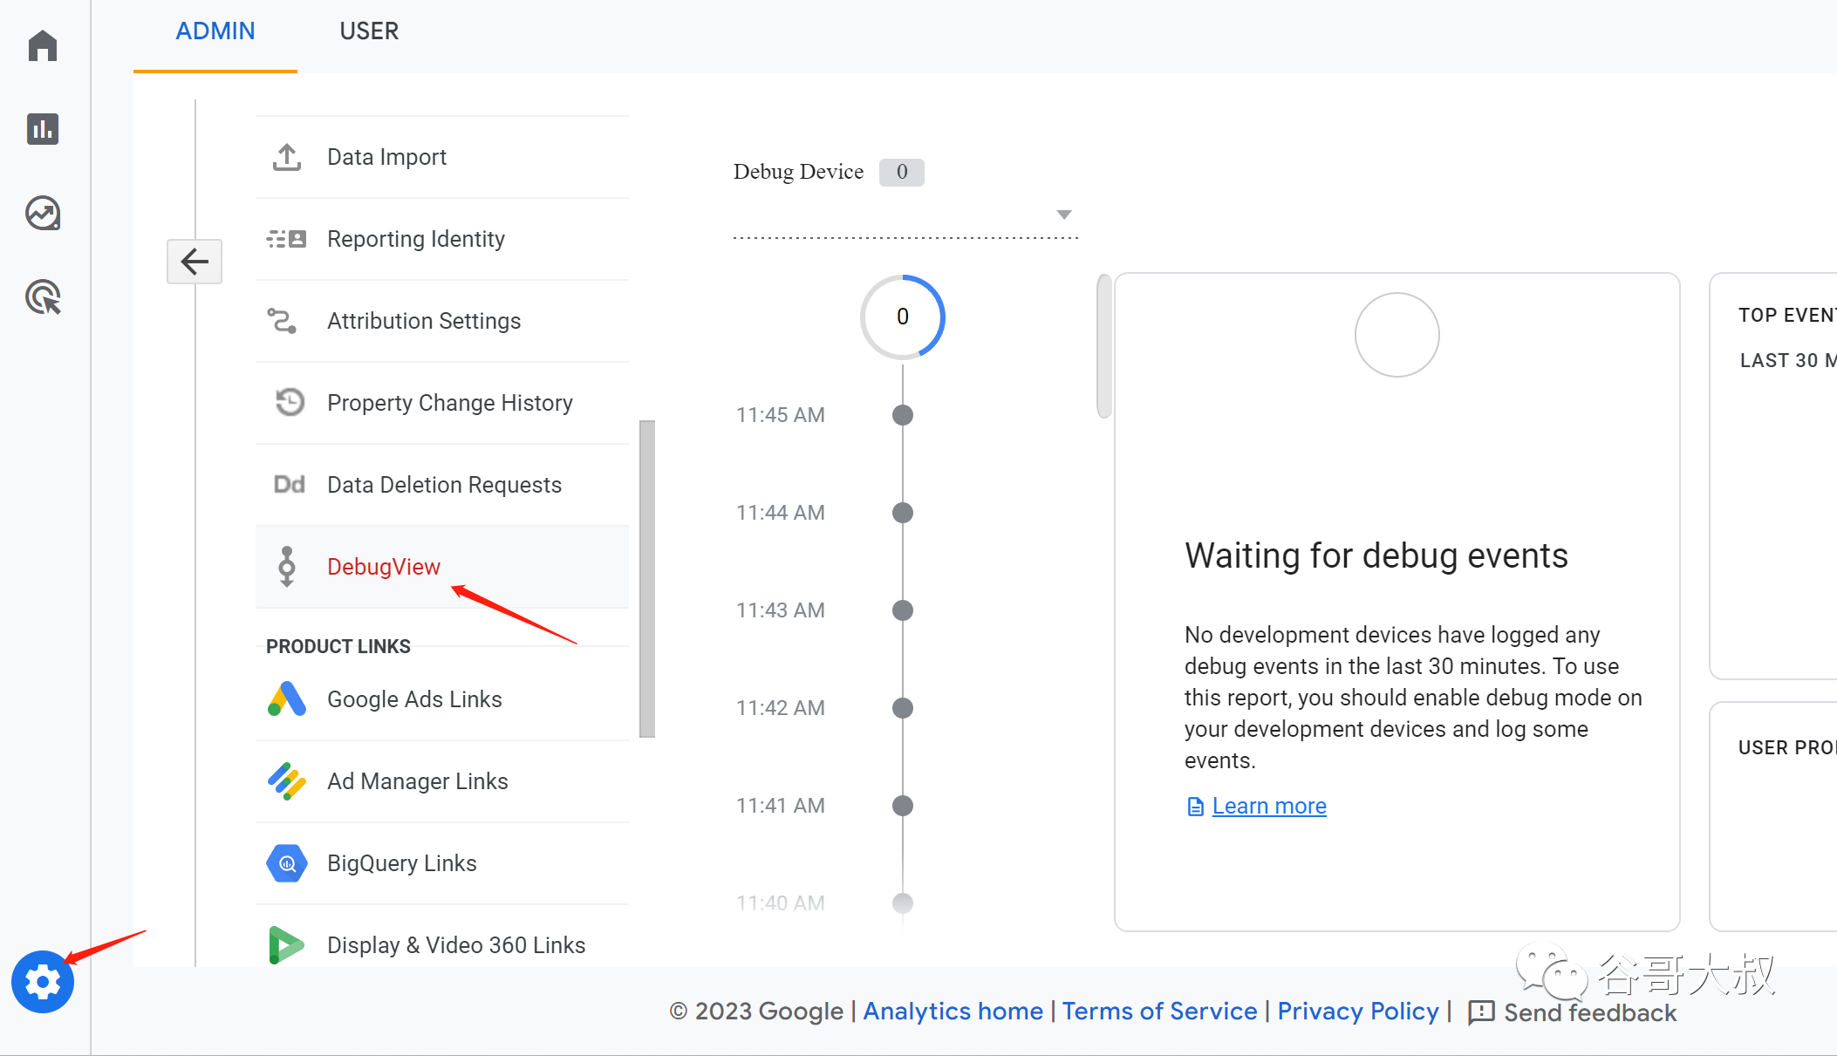1837x1056 pixels.
Task: Open the Learn more link
Action: click(1268, 806)
